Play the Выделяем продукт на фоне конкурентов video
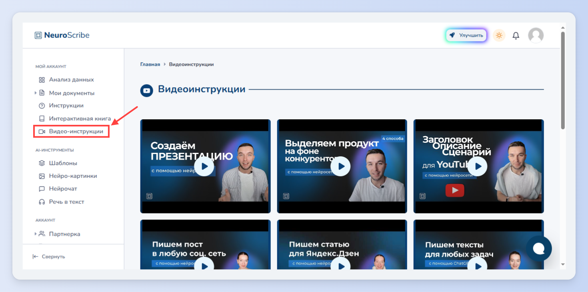This screenshot has height=292, width=588. [341, 166]
